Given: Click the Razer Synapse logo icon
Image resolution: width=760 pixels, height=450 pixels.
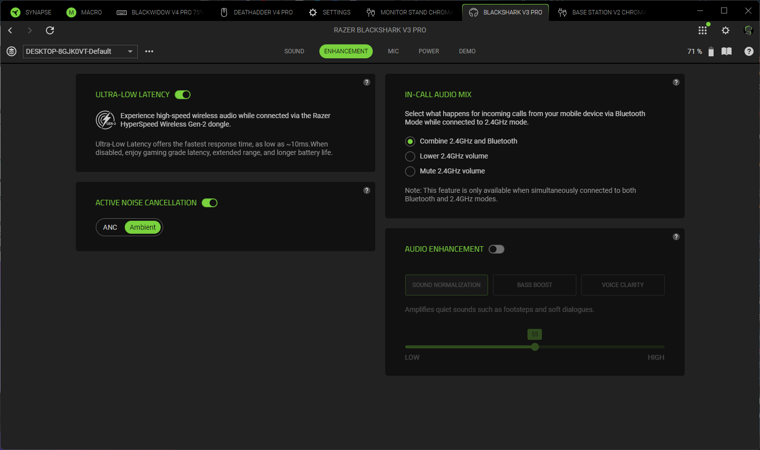Looking at the screenshot, I should click(15, 12).
